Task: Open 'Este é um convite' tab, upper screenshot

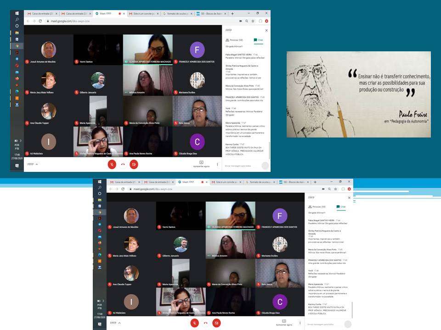Action: 144,13
